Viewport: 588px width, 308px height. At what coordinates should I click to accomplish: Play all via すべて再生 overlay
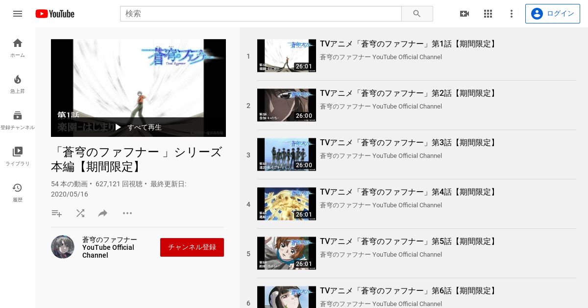coord(138,127)
